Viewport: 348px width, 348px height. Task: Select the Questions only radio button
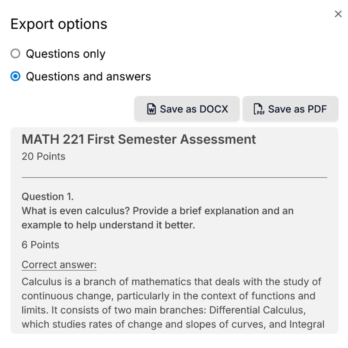[15, 53]
